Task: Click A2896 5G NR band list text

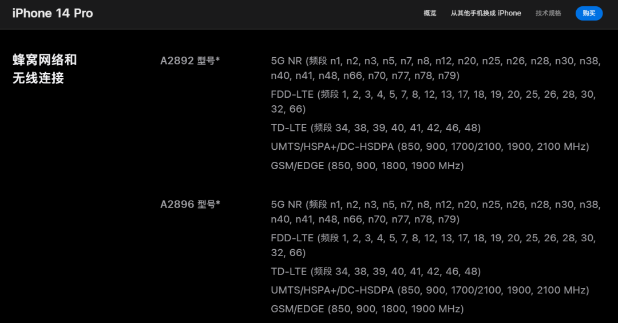Action: 435,212
